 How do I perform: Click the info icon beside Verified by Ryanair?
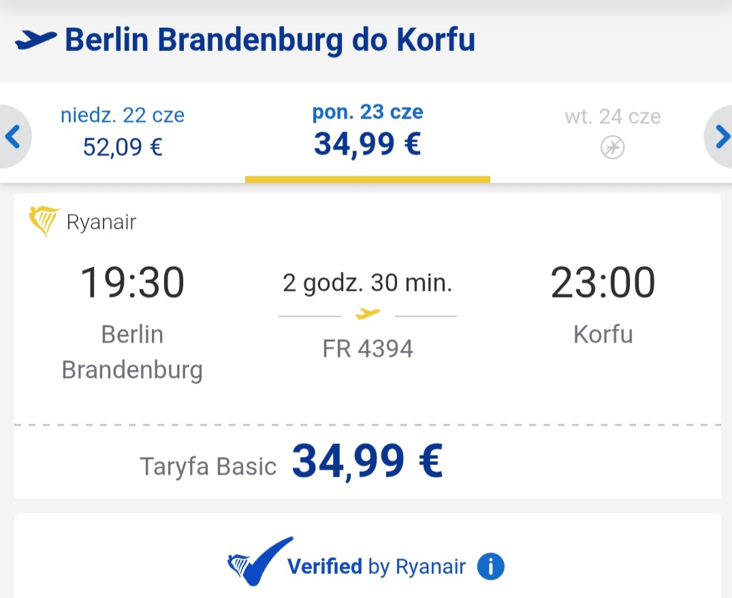490,566
